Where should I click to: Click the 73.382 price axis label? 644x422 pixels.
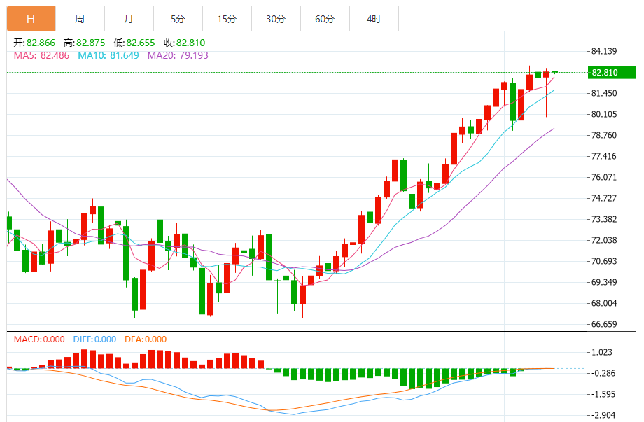pos(603,219)
